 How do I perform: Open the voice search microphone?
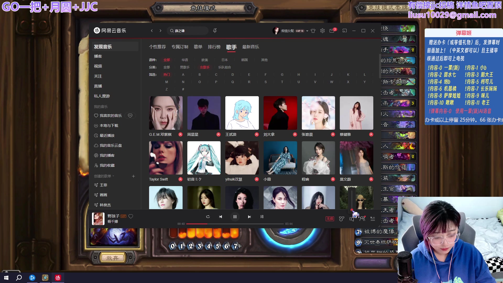click(x=215, y=31)
